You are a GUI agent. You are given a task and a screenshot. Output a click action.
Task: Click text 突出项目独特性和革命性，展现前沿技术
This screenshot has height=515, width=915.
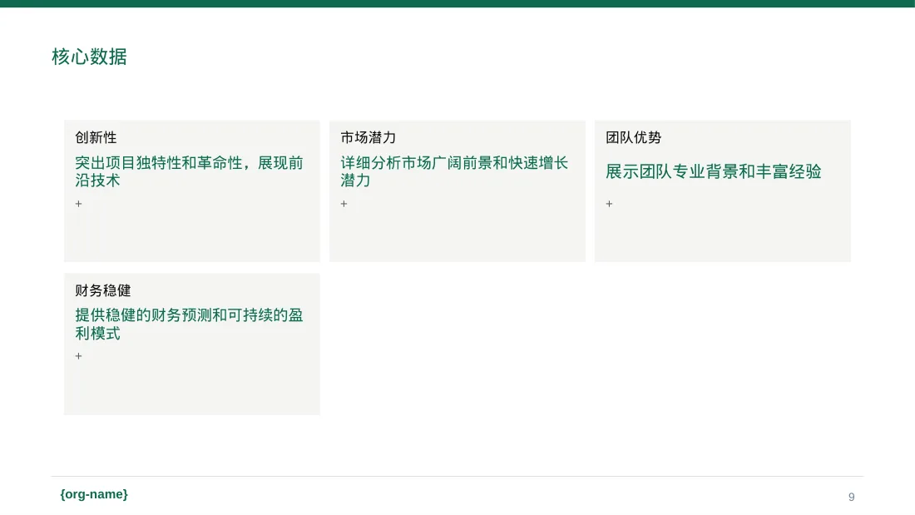coord(189,171)
